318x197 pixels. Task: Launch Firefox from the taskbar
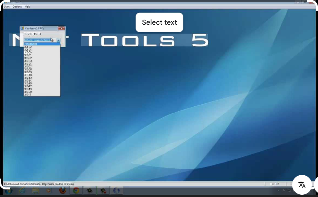tap(63, 190)
